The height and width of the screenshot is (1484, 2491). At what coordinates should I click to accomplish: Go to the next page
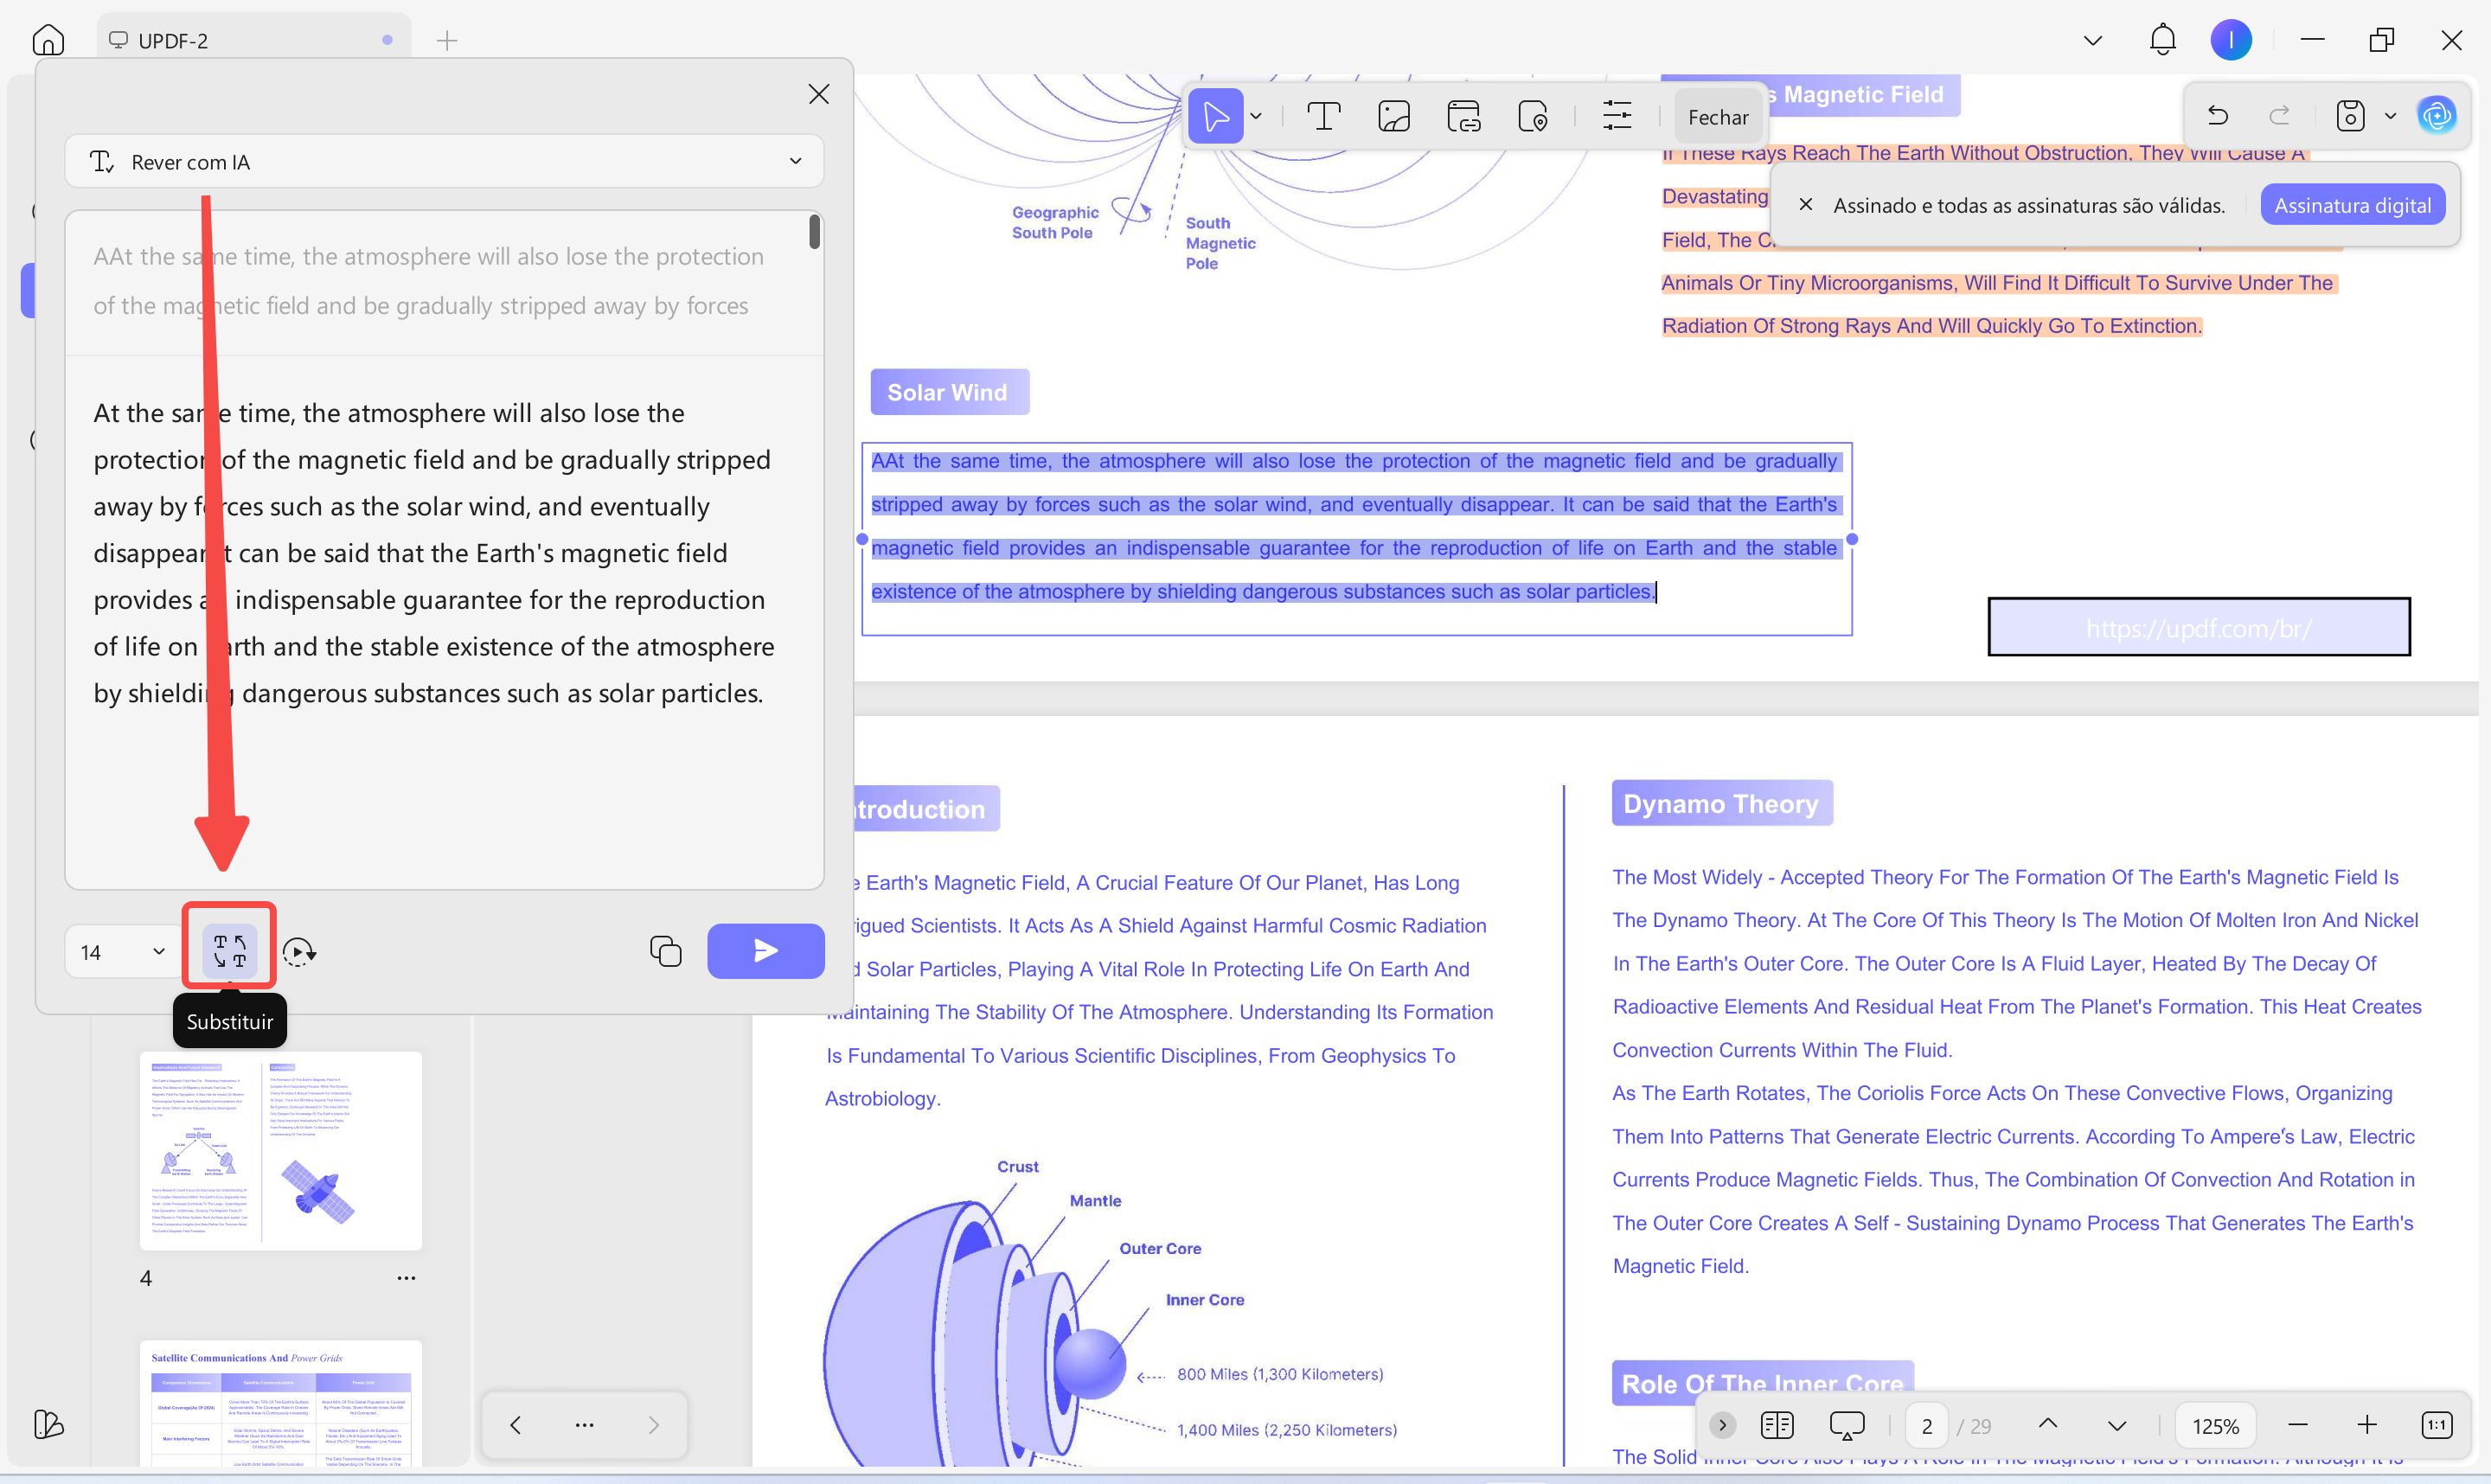point(2116,1426)
